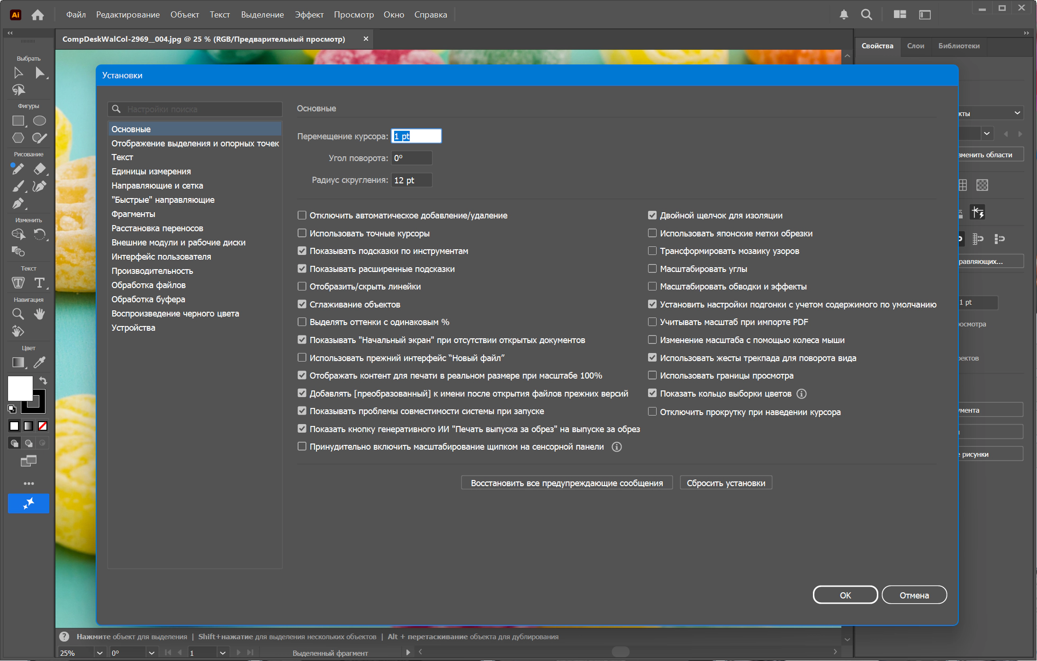
Task: Click the Сбросить установки button
Action: 726,483
